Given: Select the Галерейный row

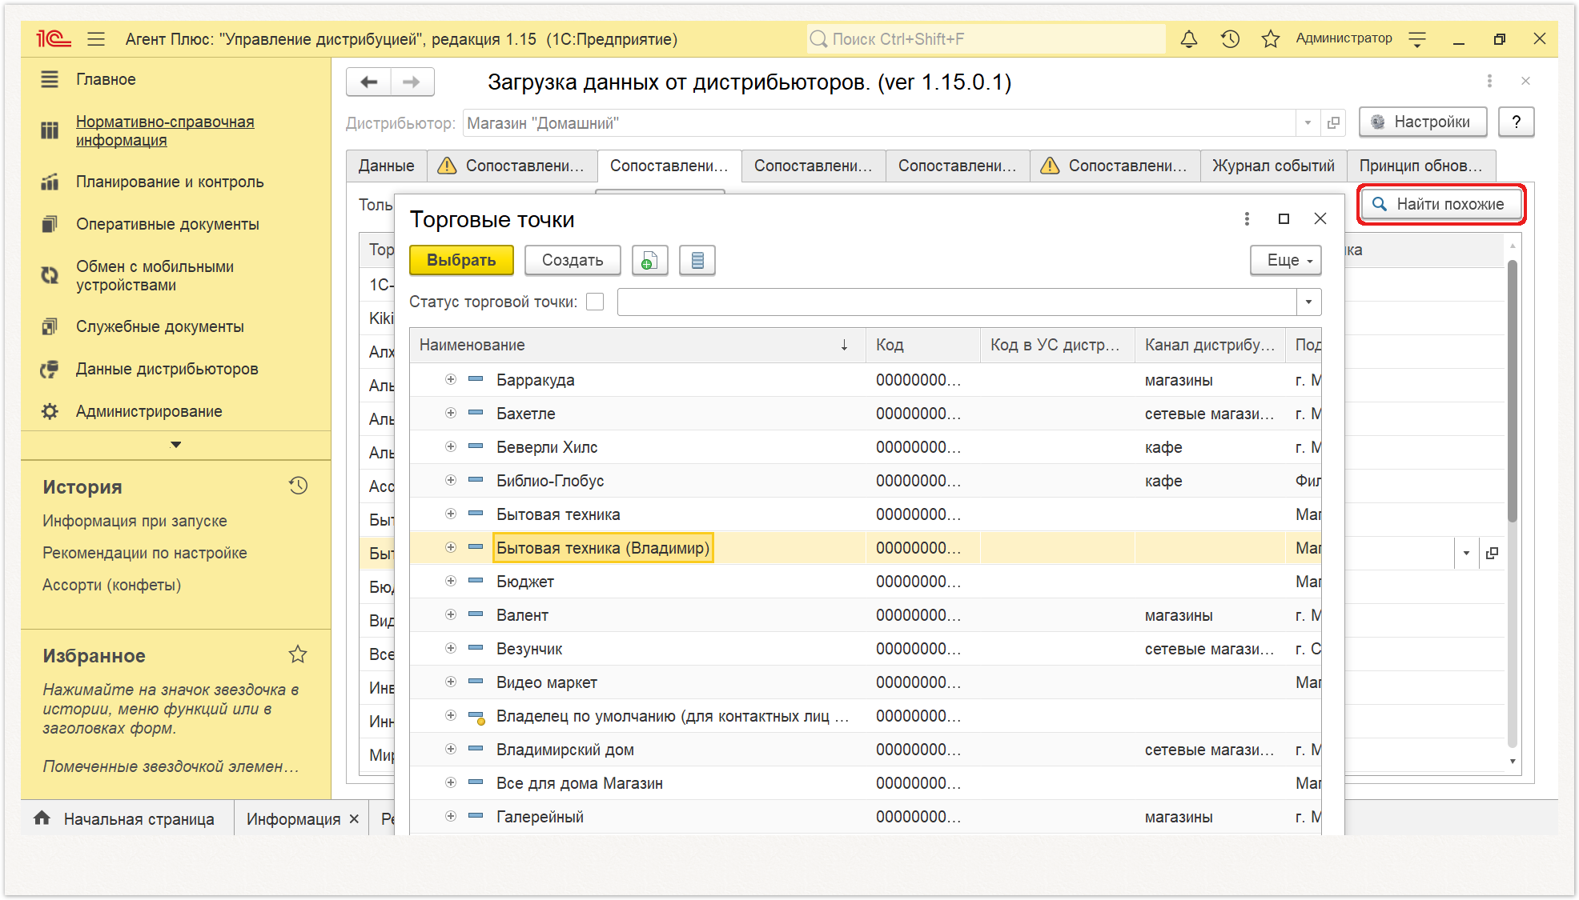Looking at the screenshot, I should point(866,817).
